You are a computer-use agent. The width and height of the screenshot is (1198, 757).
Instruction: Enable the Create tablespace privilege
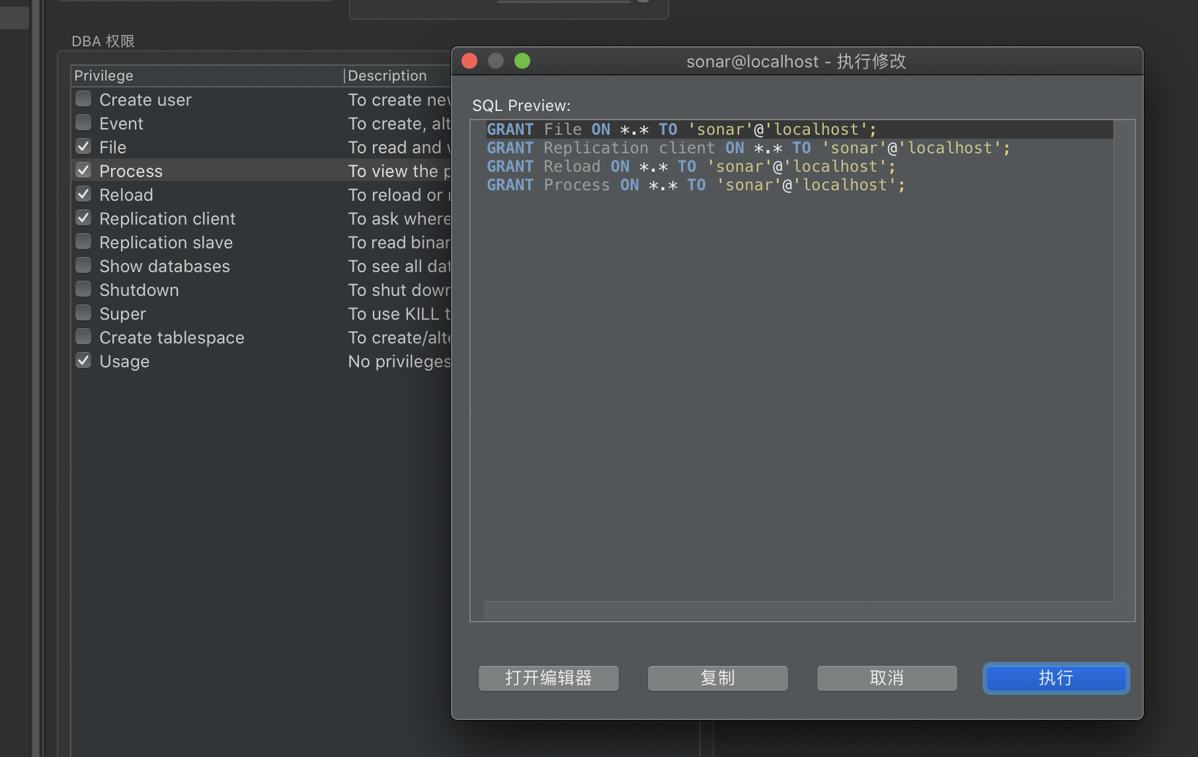(83, 336)
